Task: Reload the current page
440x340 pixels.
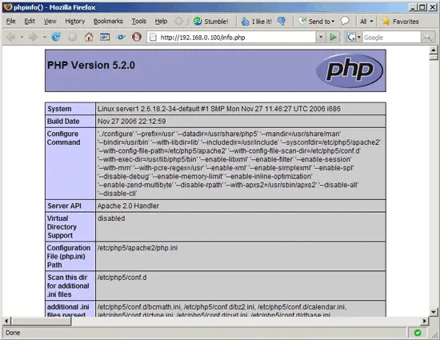Action: 56,37
